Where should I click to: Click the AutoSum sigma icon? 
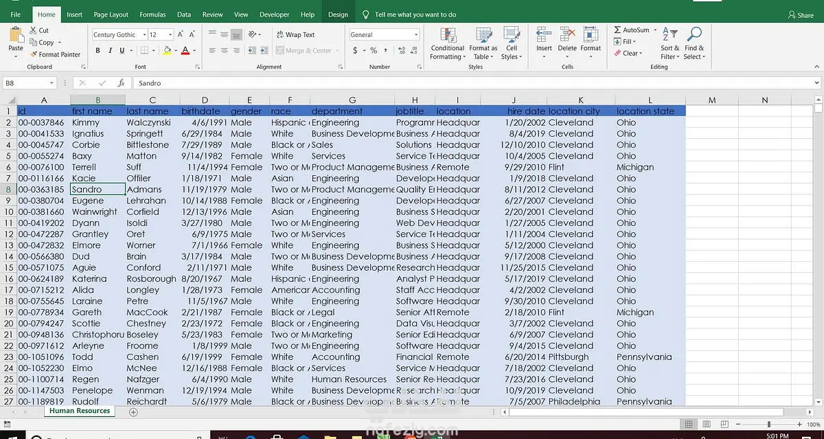click(x=618, y=30)
